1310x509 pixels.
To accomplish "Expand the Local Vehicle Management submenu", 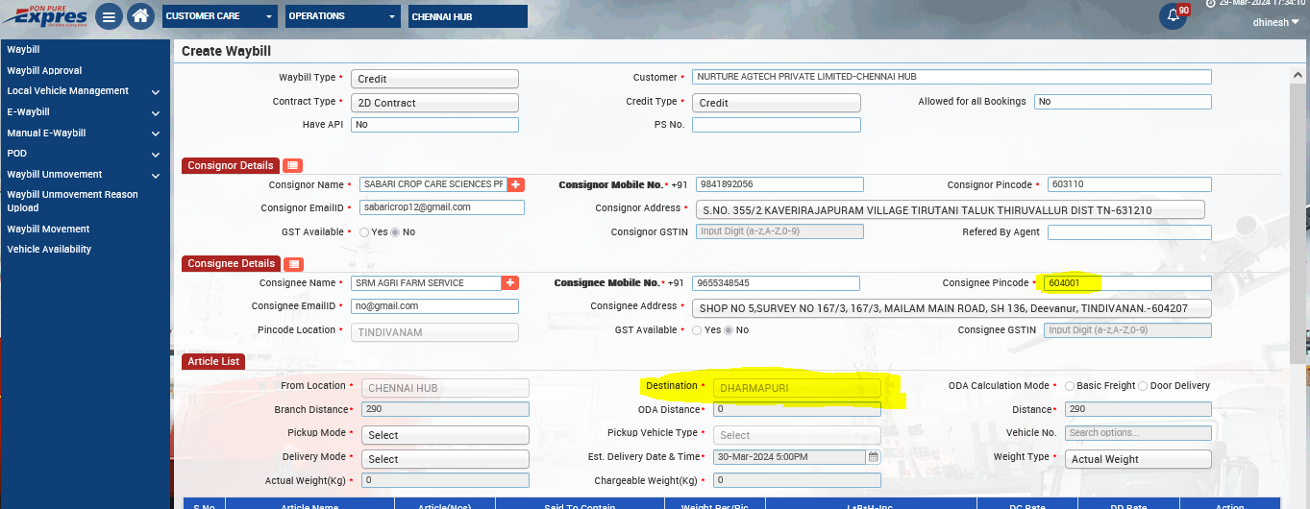I will click(x=155, y=92).
